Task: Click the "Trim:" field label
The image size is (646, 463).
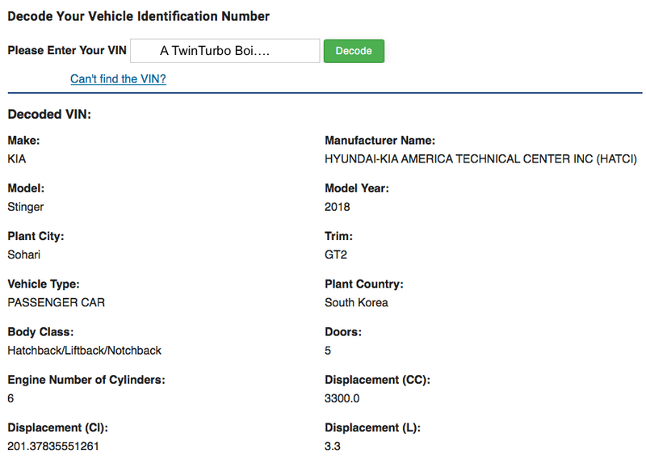Action: click(x=338, y=236)
